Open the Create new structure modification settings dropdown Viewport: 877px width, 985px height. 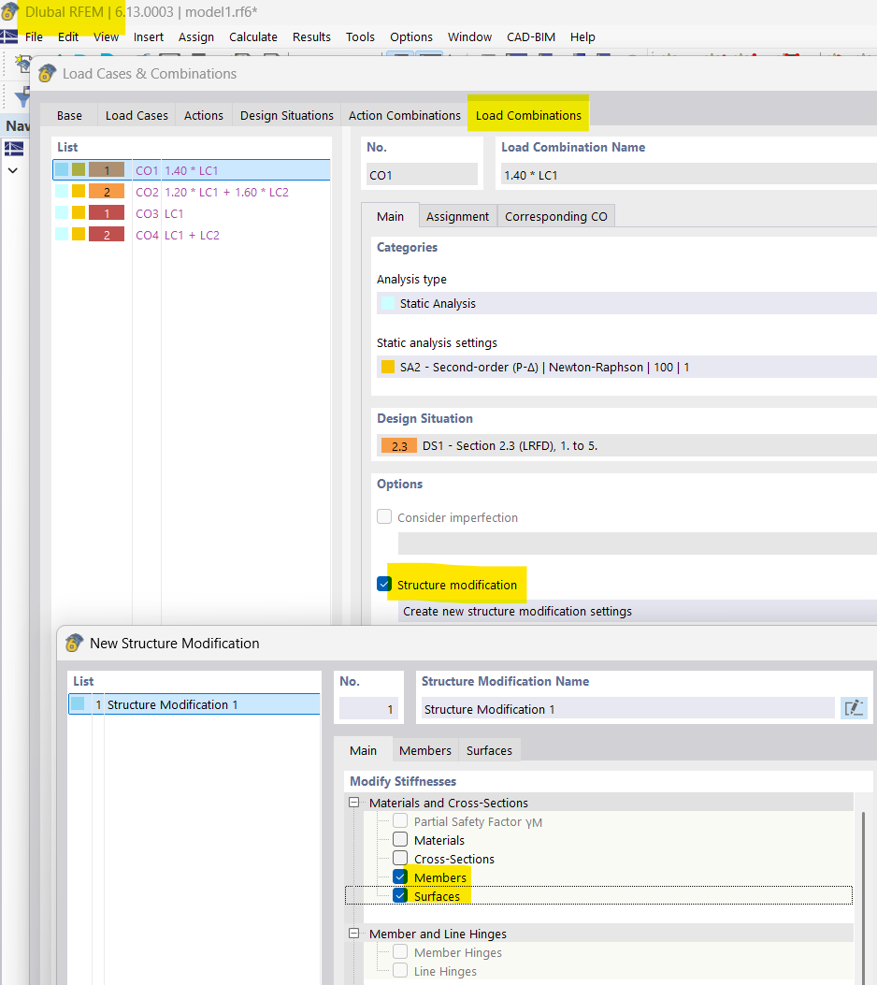[x=638, y=611]
